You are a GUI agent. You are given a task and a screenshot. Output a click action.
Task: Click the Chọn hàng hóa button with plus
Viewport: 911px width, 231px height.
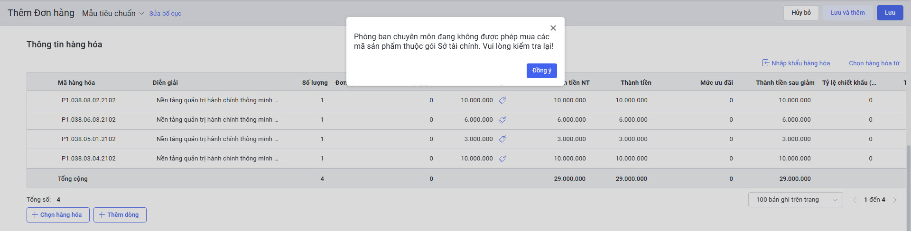[x=58, y=215]
